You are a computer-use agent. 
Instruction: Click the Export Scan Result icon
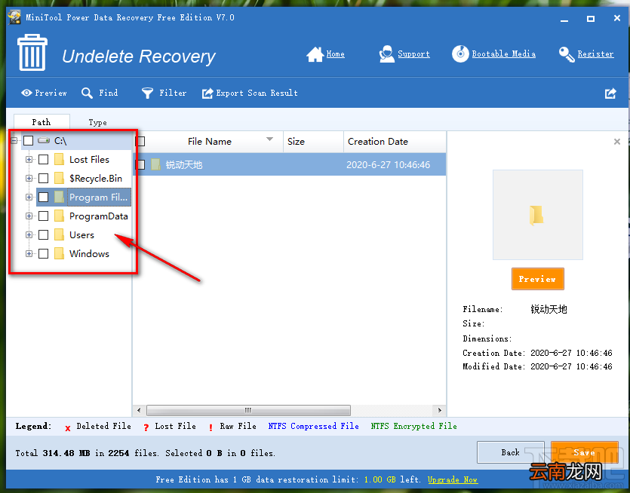click(207, 93)
